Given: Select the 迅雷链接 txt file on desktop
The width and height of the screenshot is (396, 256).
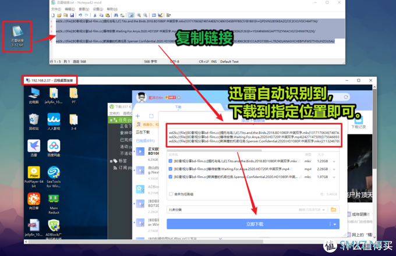Looking at the screenshot, I should coord(17,37).
